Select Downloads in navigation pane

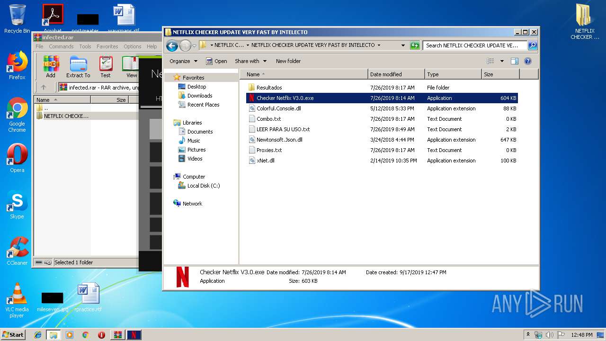pyautogui.click(x=199, y=96)
